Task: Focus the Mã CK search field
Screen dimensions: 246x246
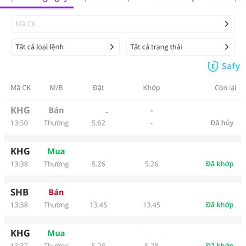Action: click(123, 24)
